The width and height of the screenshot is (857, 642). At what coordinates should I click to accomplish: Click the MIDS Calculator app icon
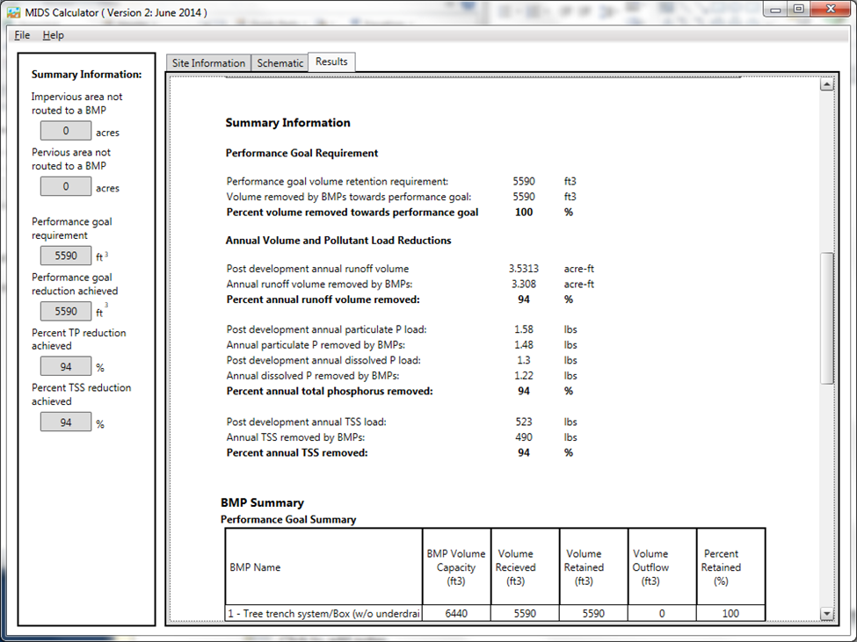14,12
